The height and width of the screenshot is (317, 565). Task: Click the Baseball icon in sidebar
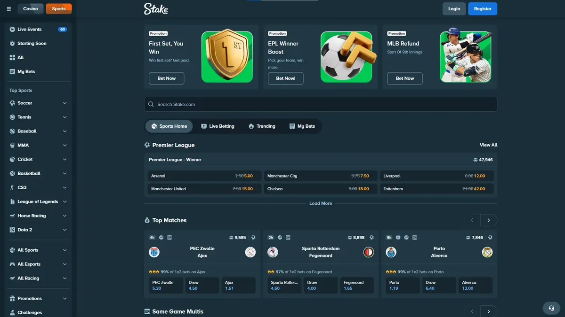tap(13, 131)
